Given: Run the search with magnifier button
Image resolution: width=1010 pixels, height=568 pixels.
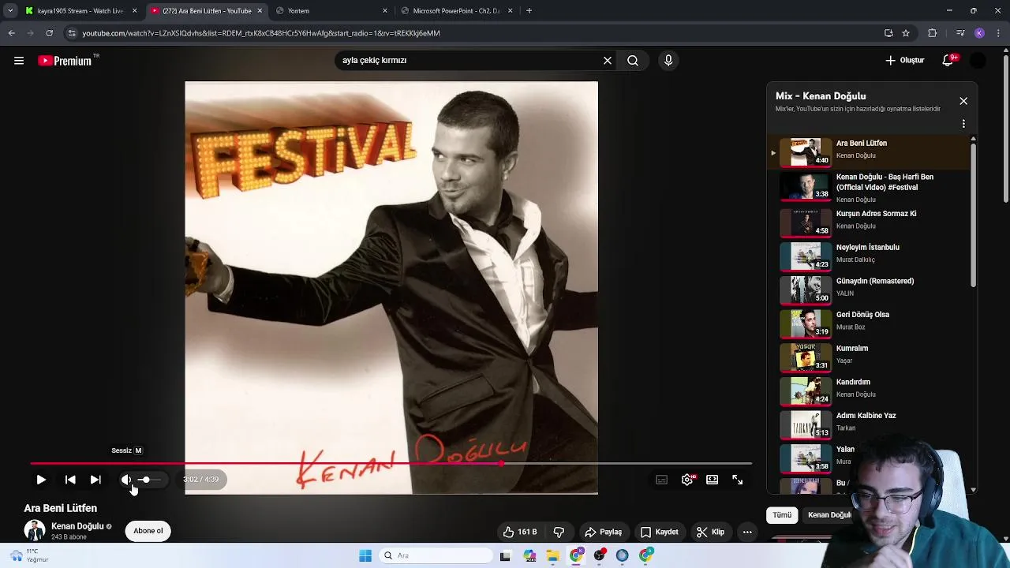Looking at the screenshot, I should 633,61.
